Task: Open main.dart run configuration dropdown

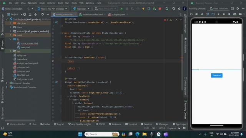Action: coord(81,9)
